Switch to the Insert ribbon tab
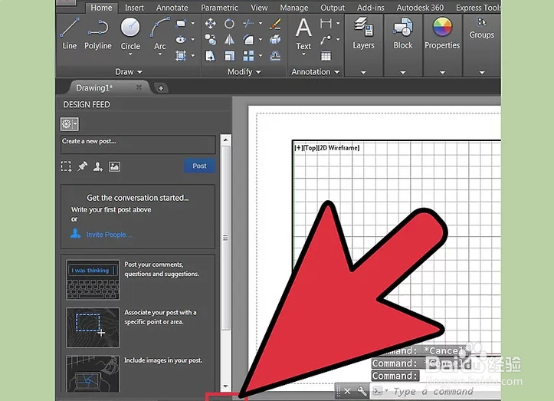This screenshot has height=401, width=554. [134, 8]
